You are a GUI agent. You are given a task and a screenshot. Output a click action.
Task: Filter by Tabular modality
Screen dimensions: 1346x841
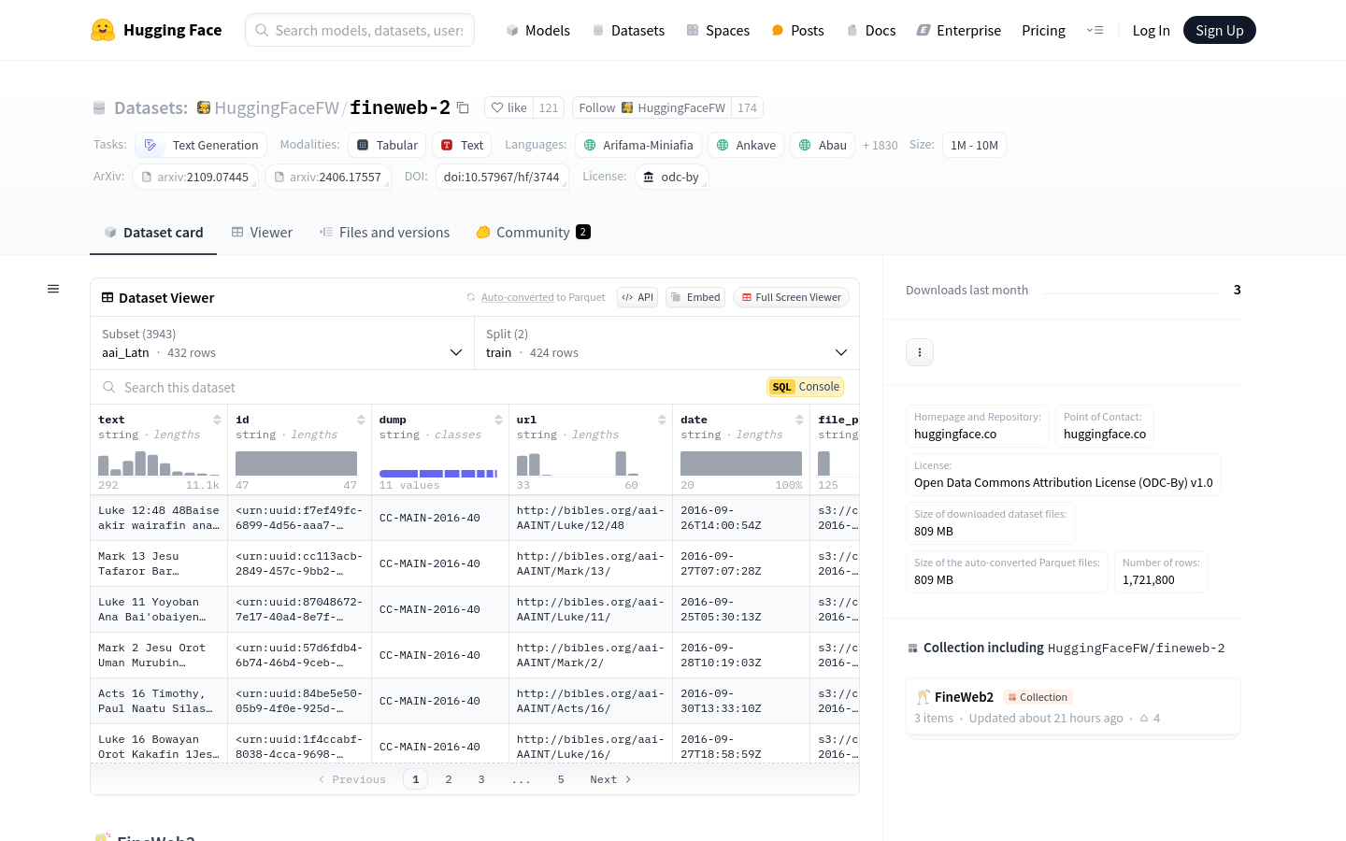(x=387, y=145)
